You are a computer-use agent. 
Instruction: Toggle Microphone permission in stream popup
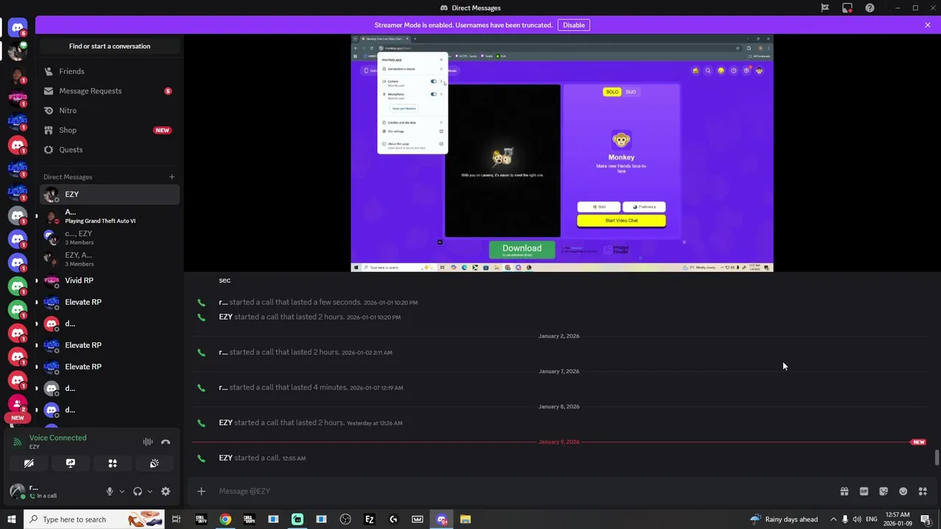coord(434,94)
